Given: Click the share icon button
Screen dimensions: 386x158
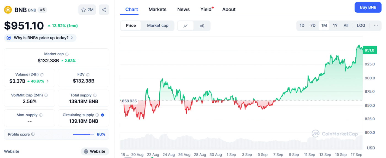Looking at the screenshot, I should point(104,10).
